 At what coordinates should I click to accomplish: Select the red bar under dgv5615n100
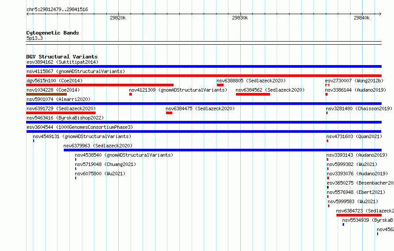pos(100,85)
